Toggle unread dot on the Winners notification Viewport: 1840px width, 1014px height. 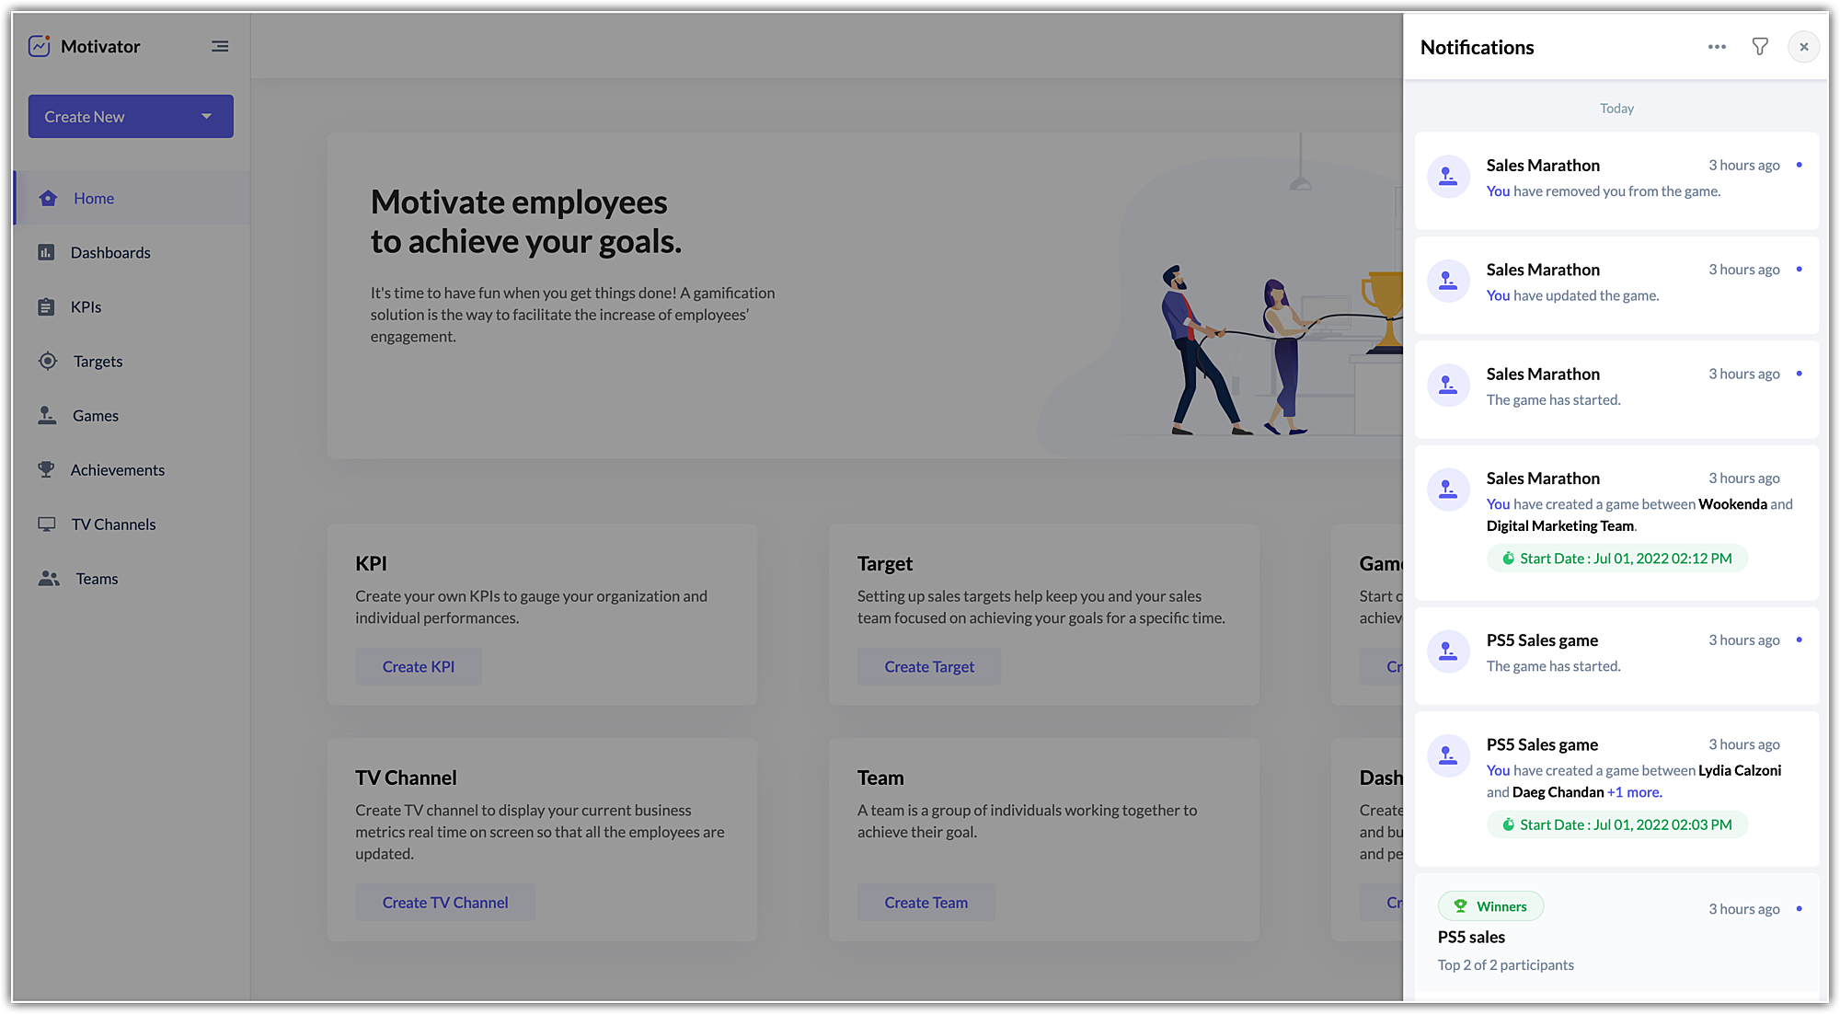1799,909
